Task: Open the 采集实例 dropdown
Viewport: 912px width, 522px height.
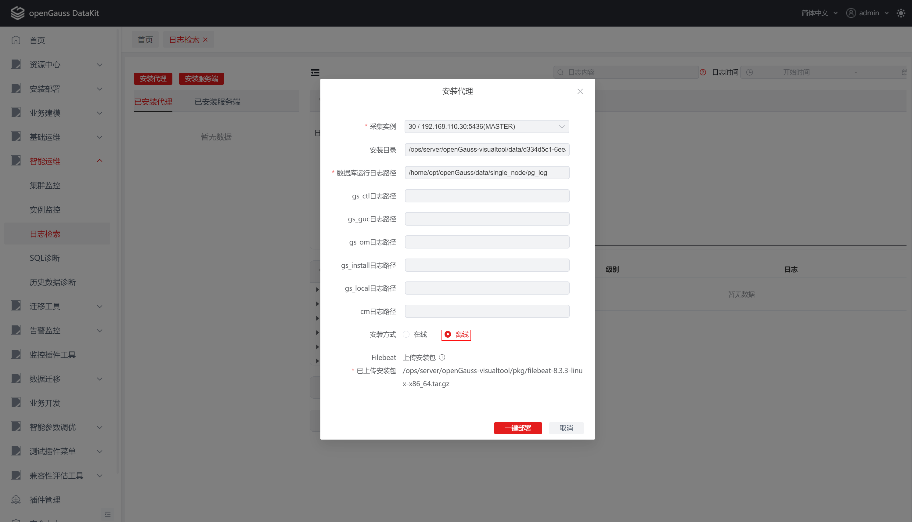Action: pos(486,126)
